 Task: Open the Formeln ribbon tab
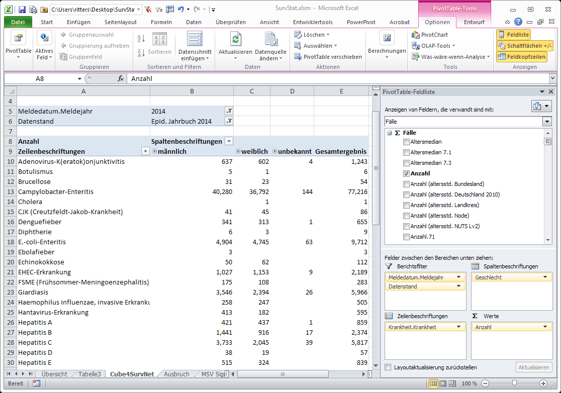(x=161, y=22)
